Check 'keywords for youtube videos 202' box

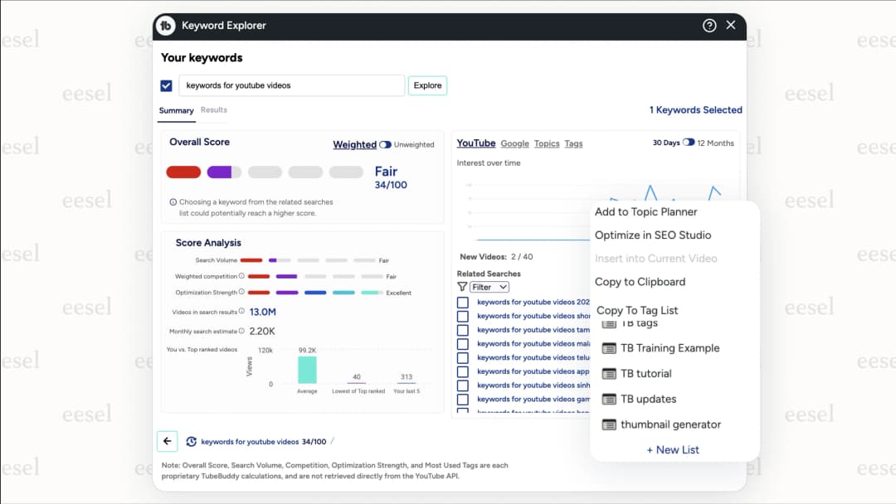pyautogui.click(x=463, y=303)
